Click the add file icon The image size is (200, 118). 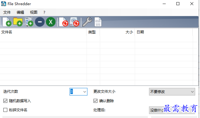click(x=7, y=22)
